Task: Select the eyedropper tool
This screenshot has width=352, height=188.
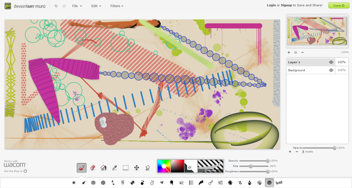Action: (115, 167)
